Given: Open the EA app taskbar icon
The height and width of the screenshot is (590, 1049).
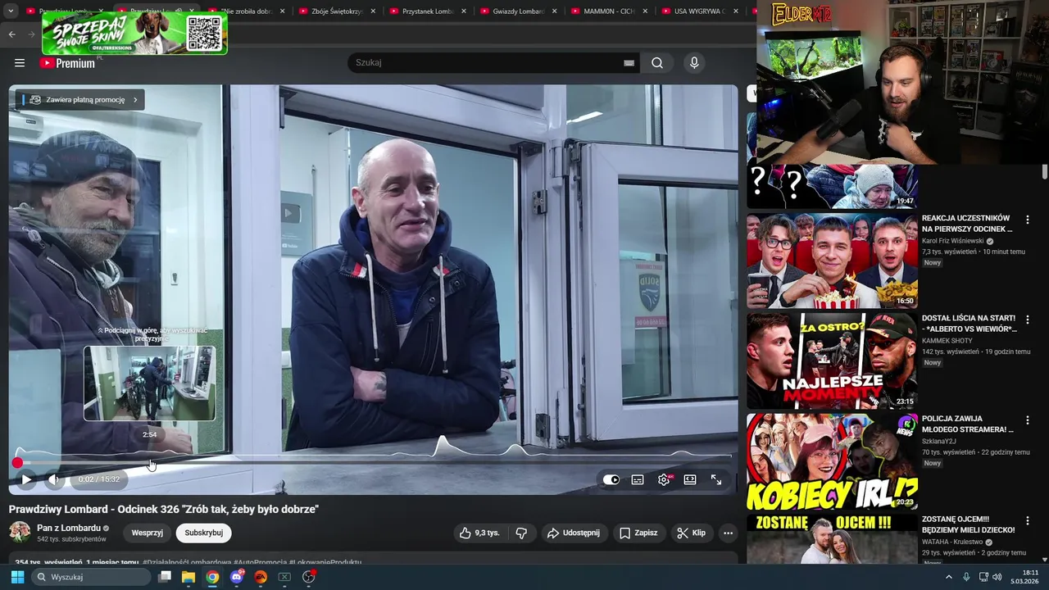Looking at the screenshot, I should pos(261,577).
